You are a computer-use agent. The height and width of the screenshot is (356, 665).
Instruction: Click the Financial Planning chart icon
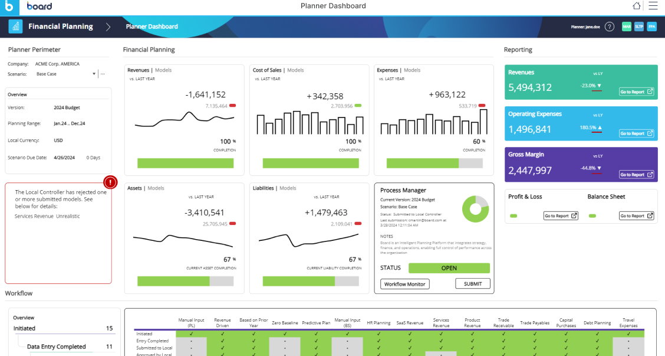[x=15, y=26]
